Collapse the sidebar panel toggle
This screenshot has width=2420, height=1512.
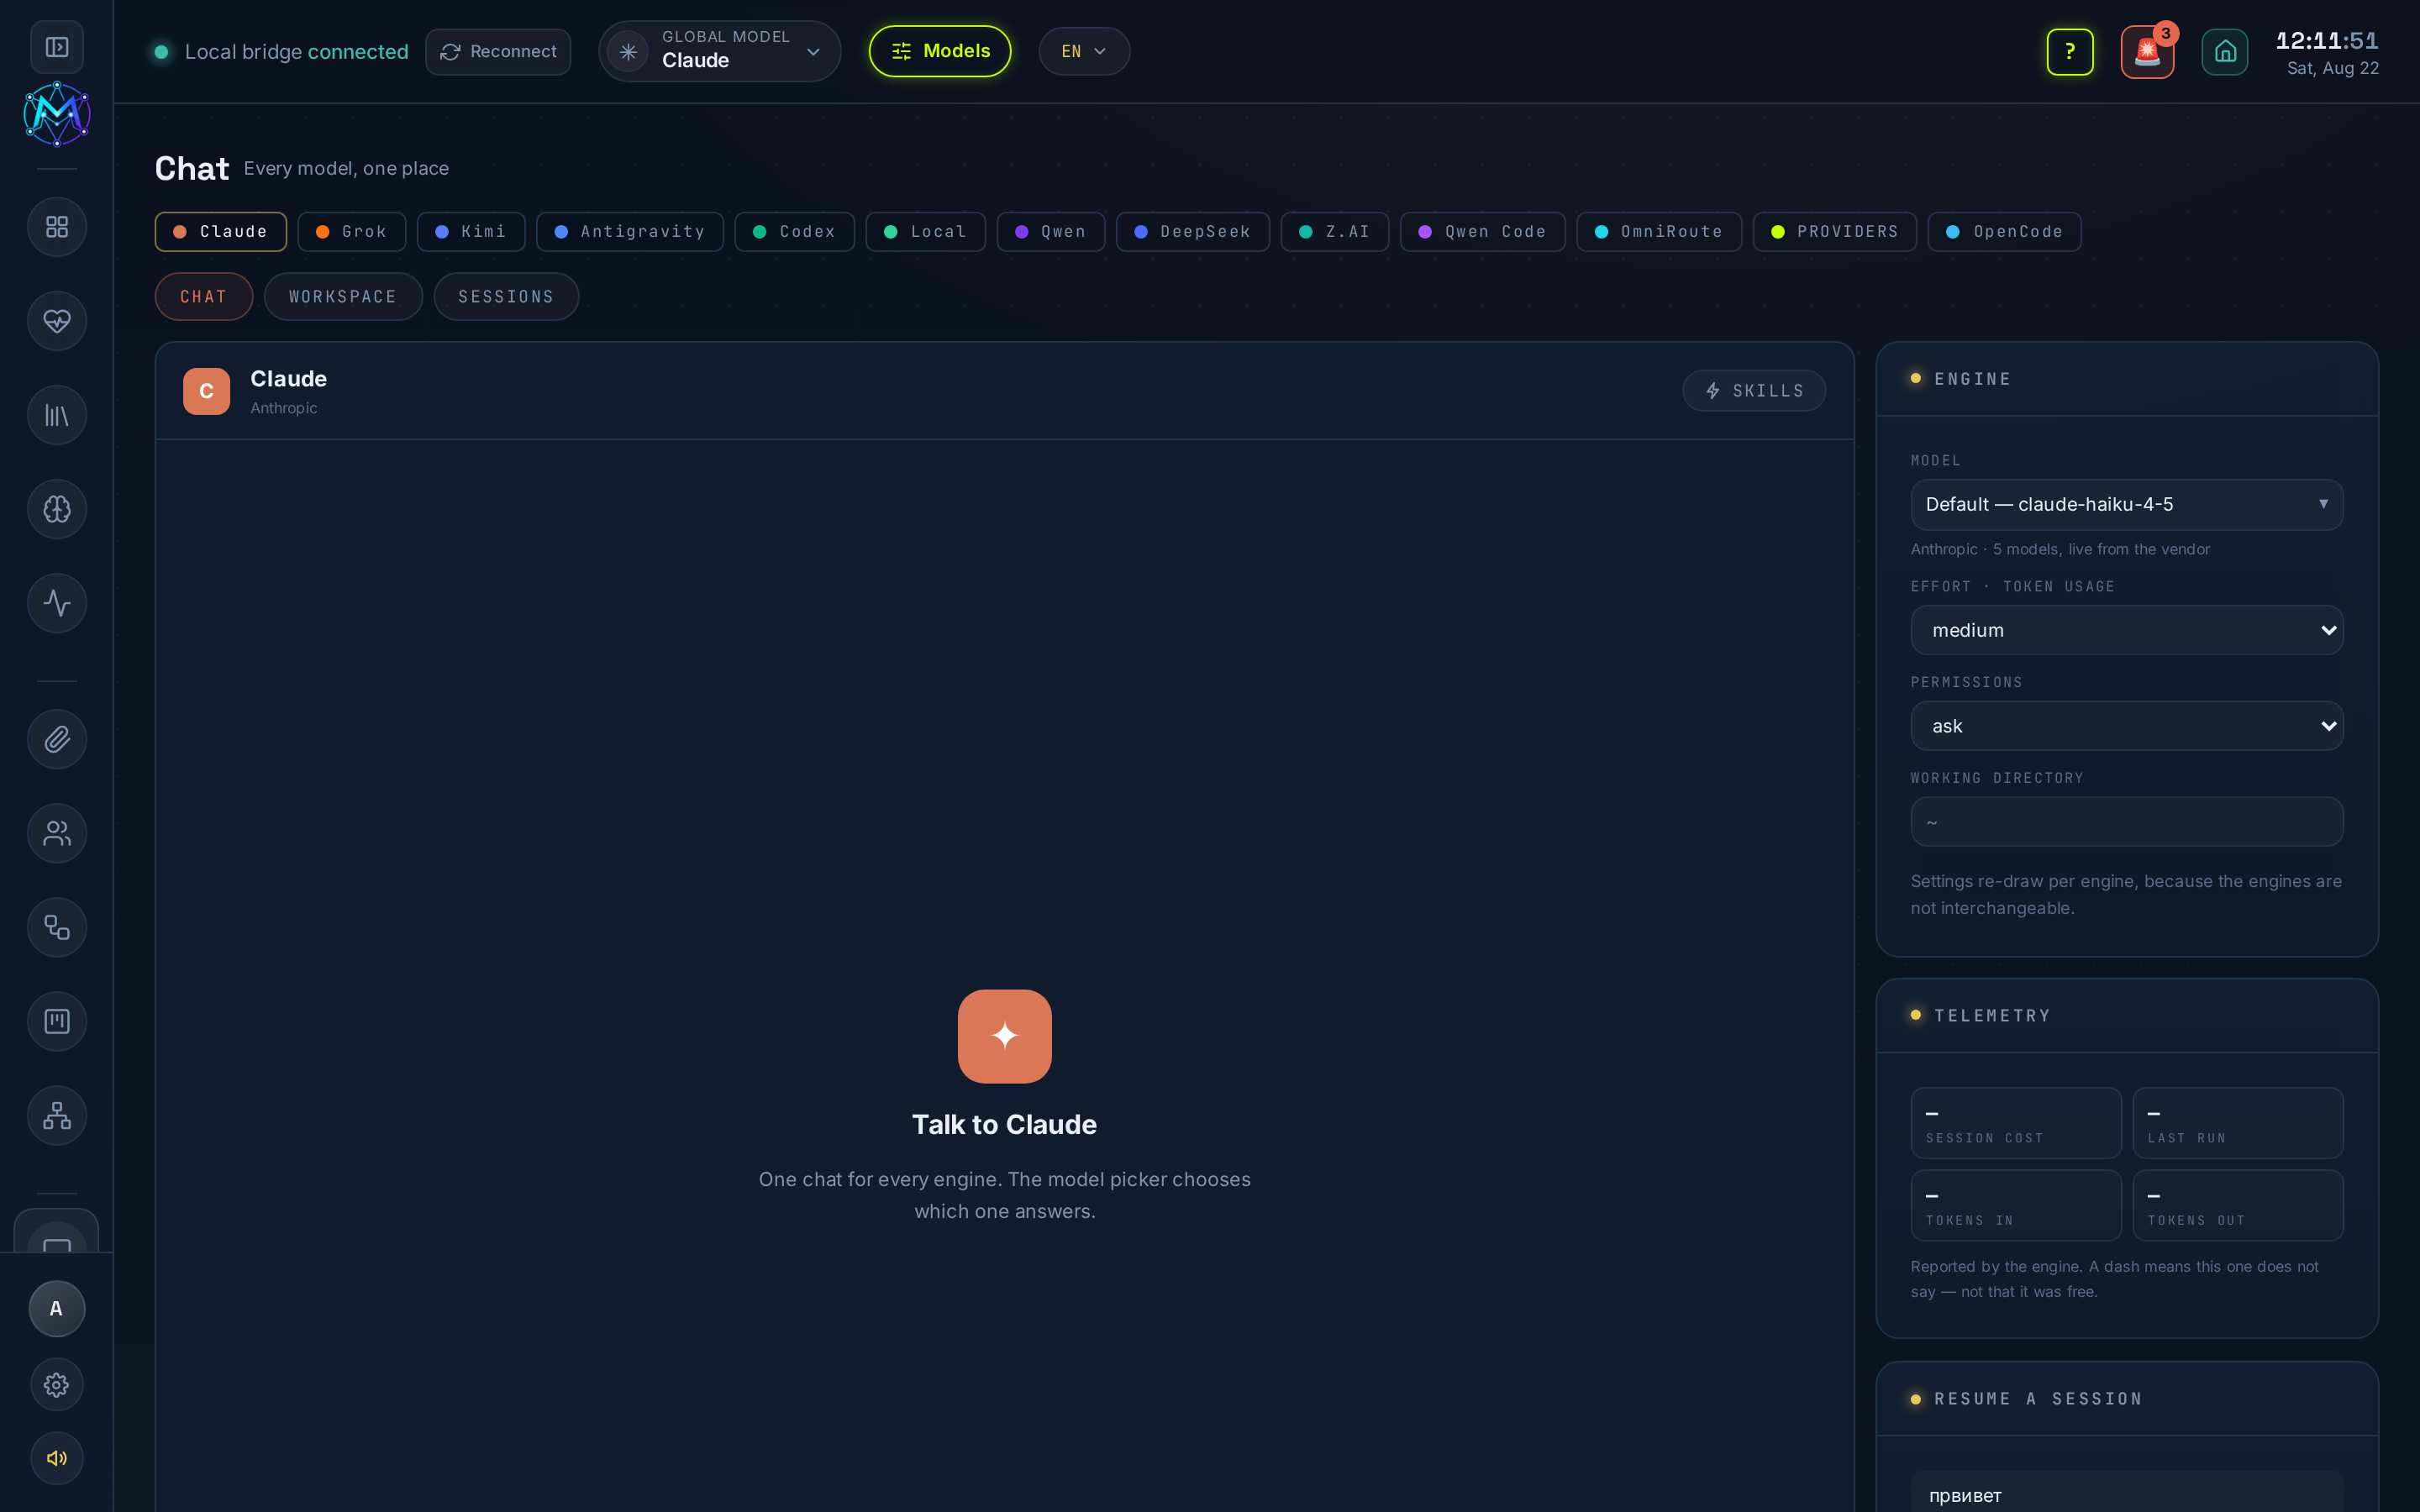click(x=57, y=47)
